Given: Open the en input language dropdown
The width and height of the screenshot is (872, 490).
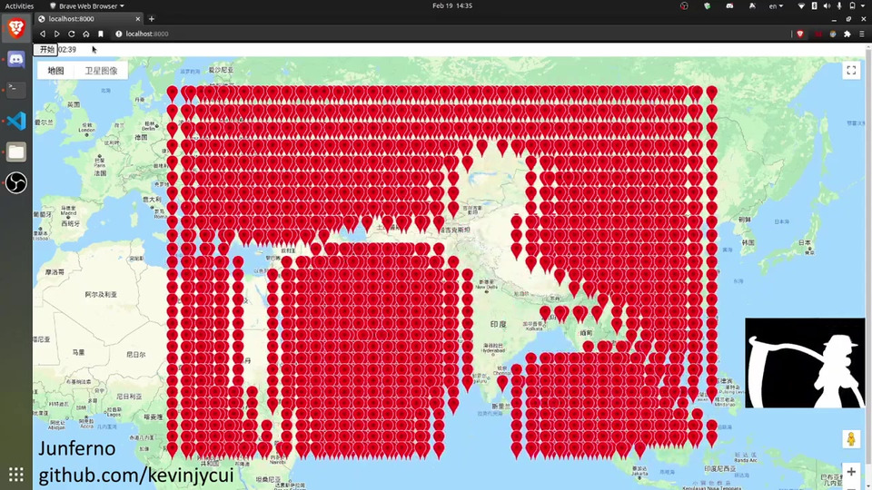Looking at the screenshot, I should 776,5.
